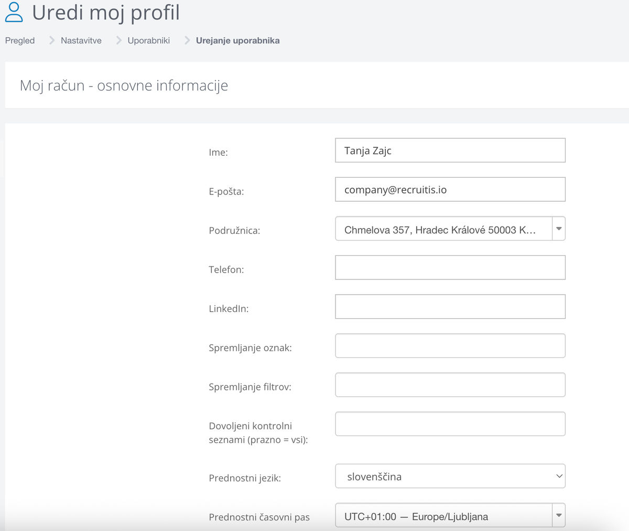Click the Spremljanje filtrov input field
This screenshot has height=531, width=629.
click(x=450, y=385)
